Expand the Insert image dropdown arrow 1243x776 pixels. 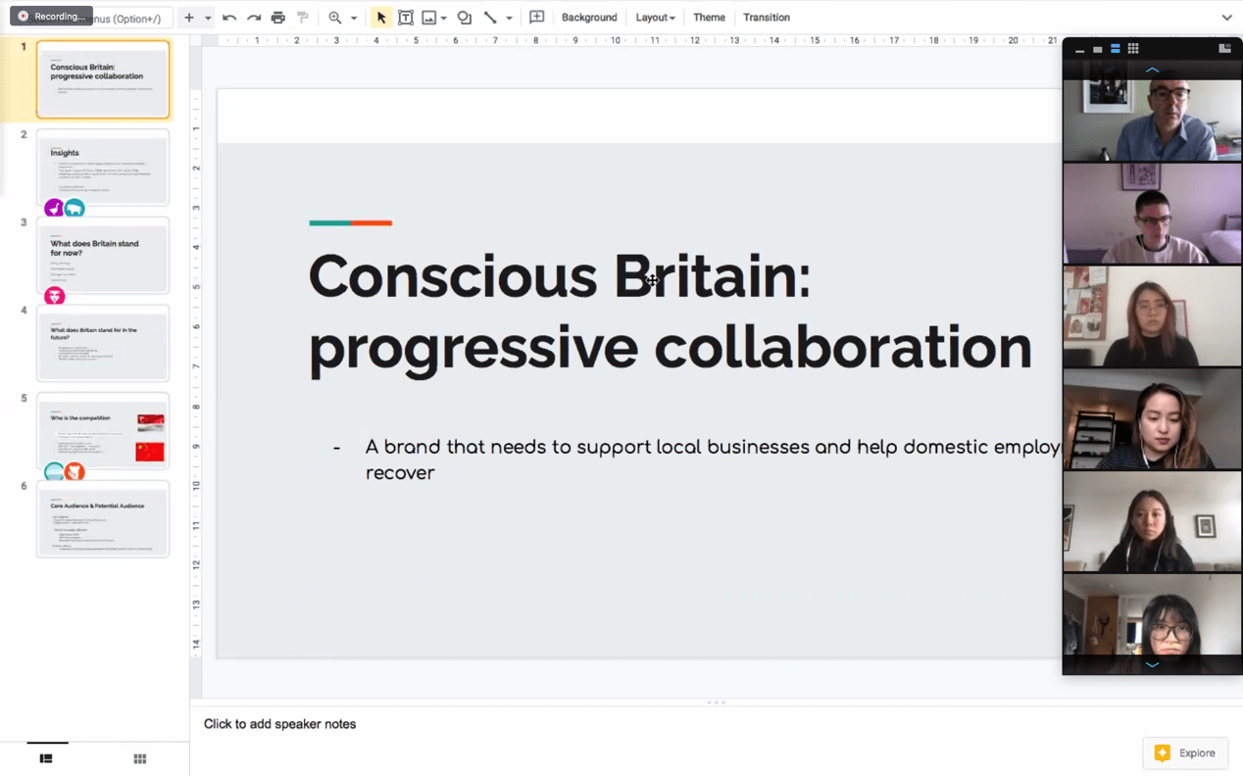[444, 18]
